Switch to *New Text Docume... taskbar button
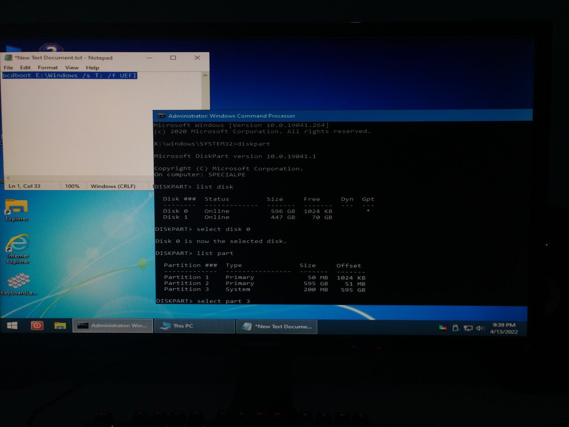569x427 pixels. tap(277, 327)
